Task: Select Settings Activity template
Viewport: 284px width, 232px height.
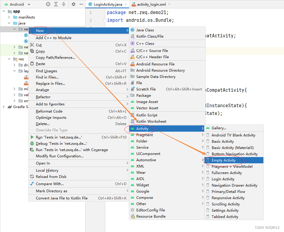Action: pos(234,210)
